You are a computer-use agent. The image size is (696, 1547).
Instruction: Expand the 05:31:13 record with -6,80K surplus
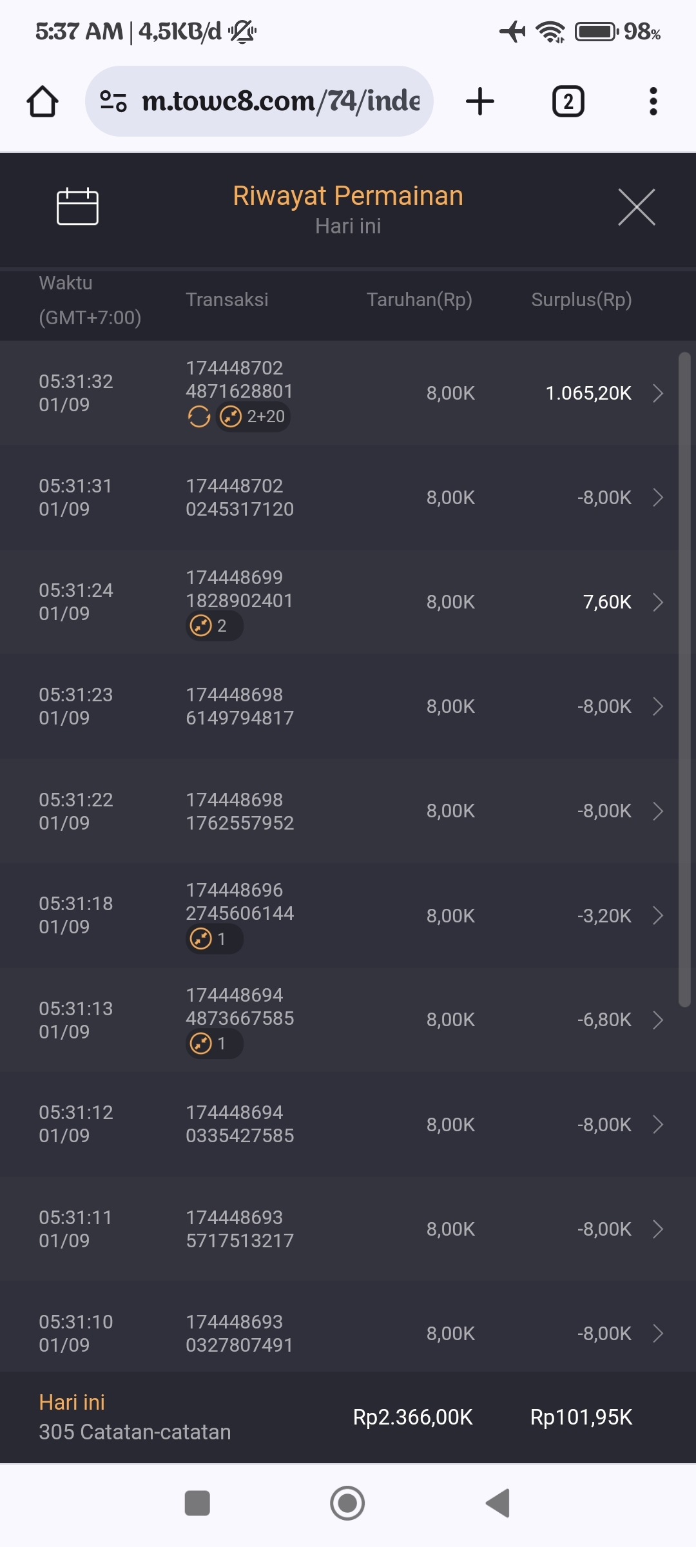(657, 1020)
